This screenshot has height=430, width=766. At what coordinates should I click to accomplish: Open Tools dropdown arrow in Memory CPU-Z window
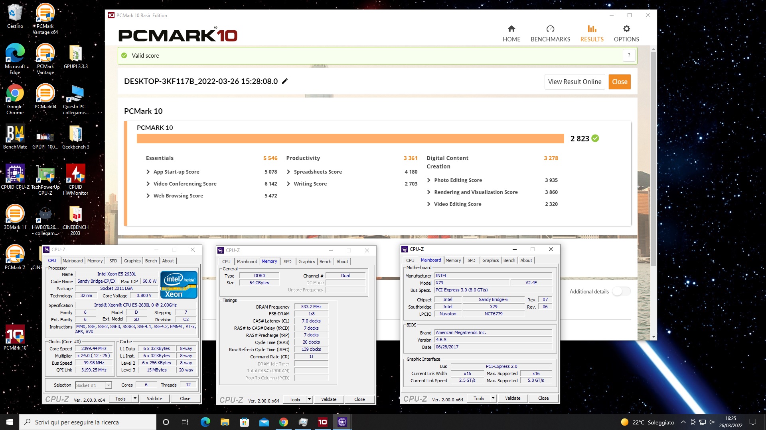point(309,399)
